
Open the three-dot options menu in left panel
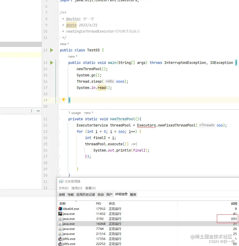(32, 111)
